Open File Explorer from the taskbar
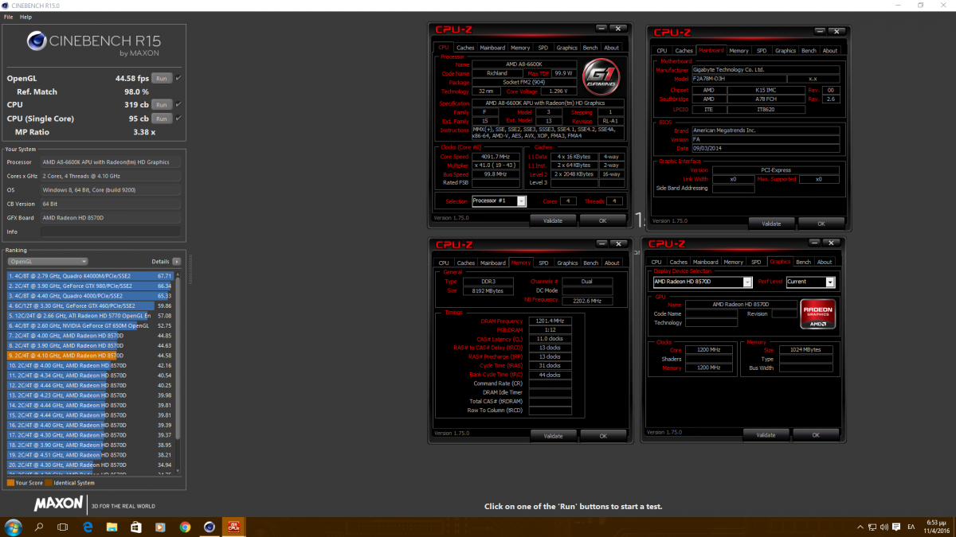The width and height of the screenshot is (956, 537). 112,527
